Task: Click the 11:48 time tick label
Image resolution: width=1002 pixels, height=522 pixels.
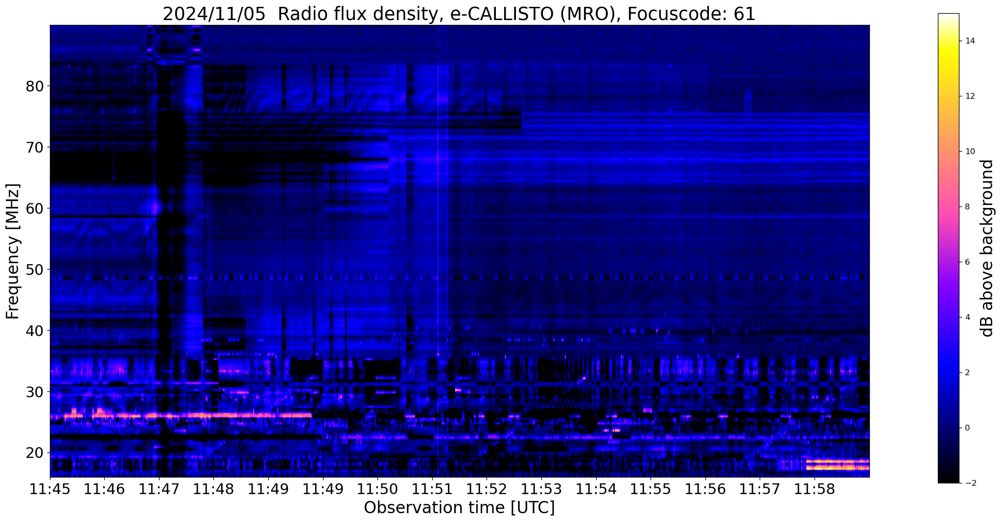Action: point(213,489)
